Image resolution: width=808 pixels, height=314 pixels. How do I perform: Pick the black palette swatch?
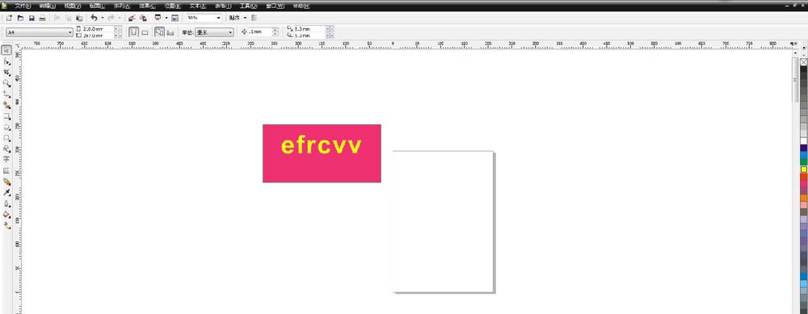803,69
